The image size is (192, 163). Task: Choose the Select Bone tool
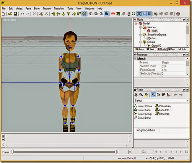click(142, 118)
